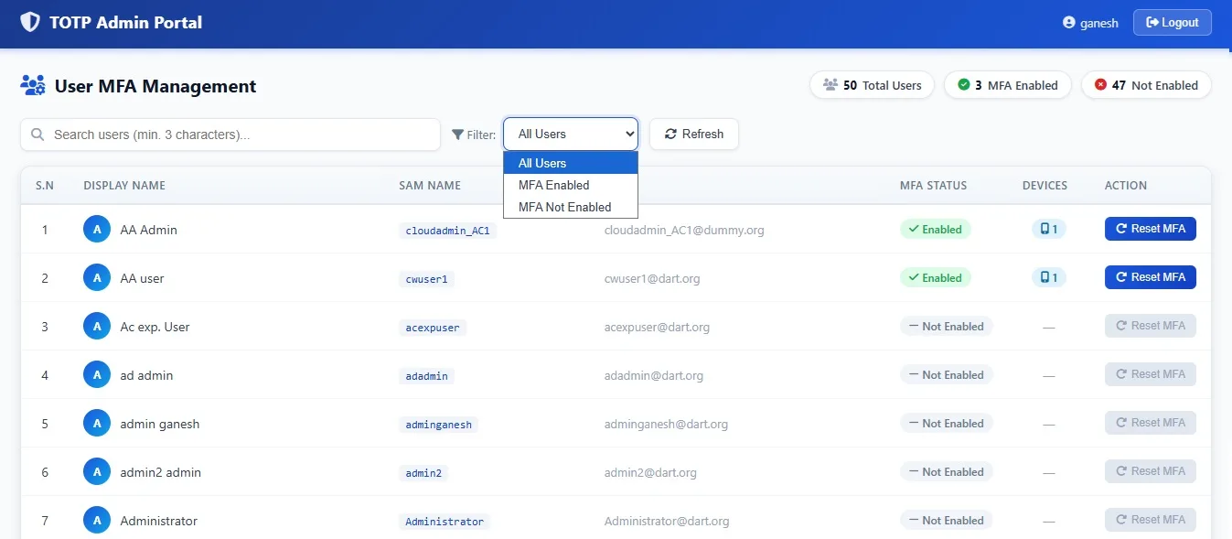
Task: Click Not Enabled badge for Ac exp. User
Action: 947,326
